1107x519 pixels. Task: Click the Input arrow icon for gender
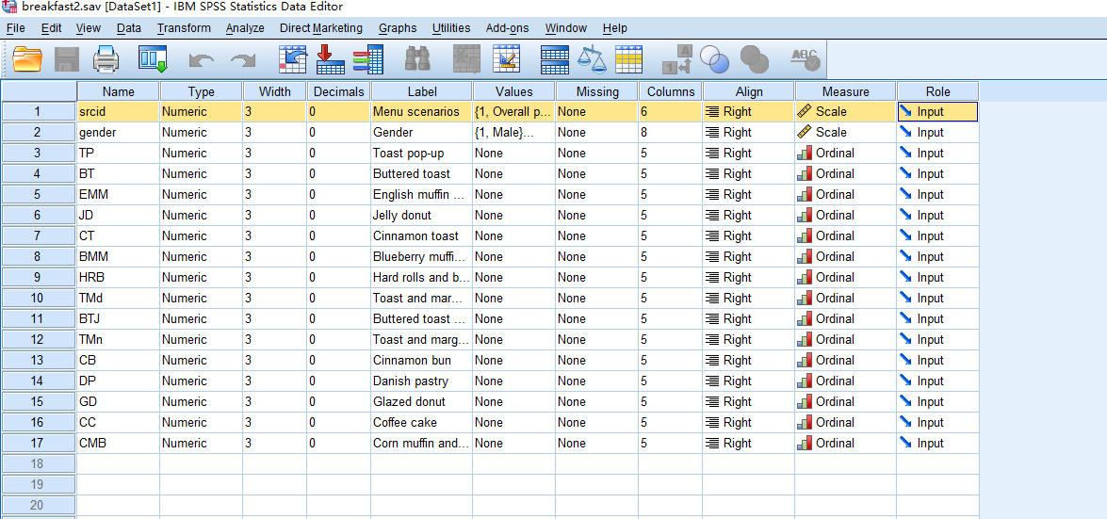905,132
